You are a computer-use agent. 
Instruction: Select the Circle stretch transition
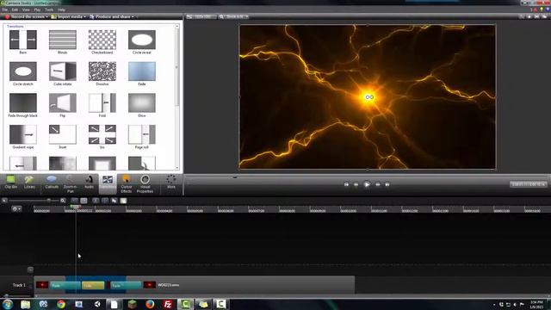click(23, 71)
